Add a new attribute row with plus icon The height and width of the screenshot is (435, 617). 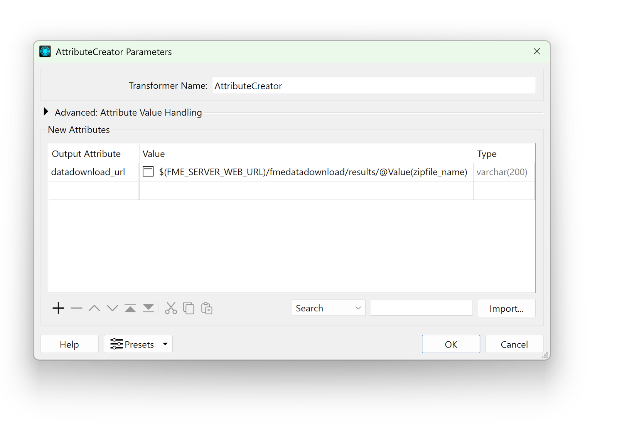point(58,308)
